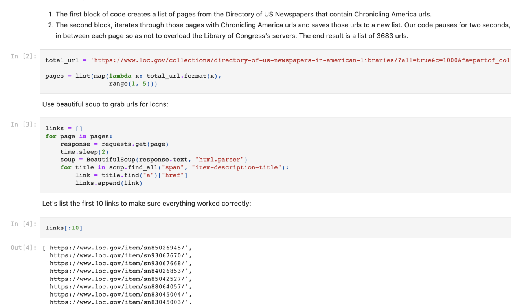Select the 'Use beautiful soup' markdown text
Screen dimensions: 511x304
click(x=105, y=104)
